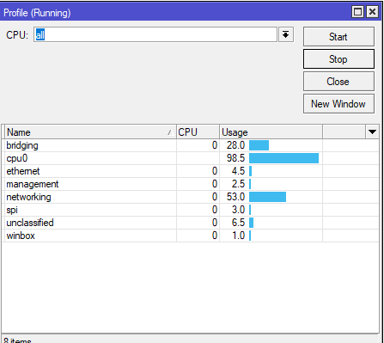Select the management row

pos(191,184)
